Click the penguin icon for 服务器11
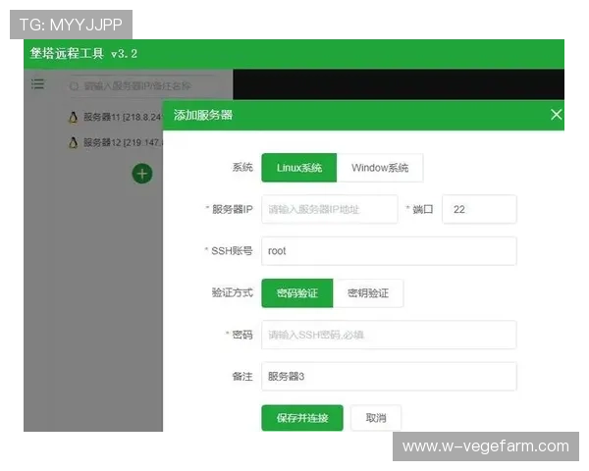The width and height of the screenshot is (589, 471). click(74, 117)
